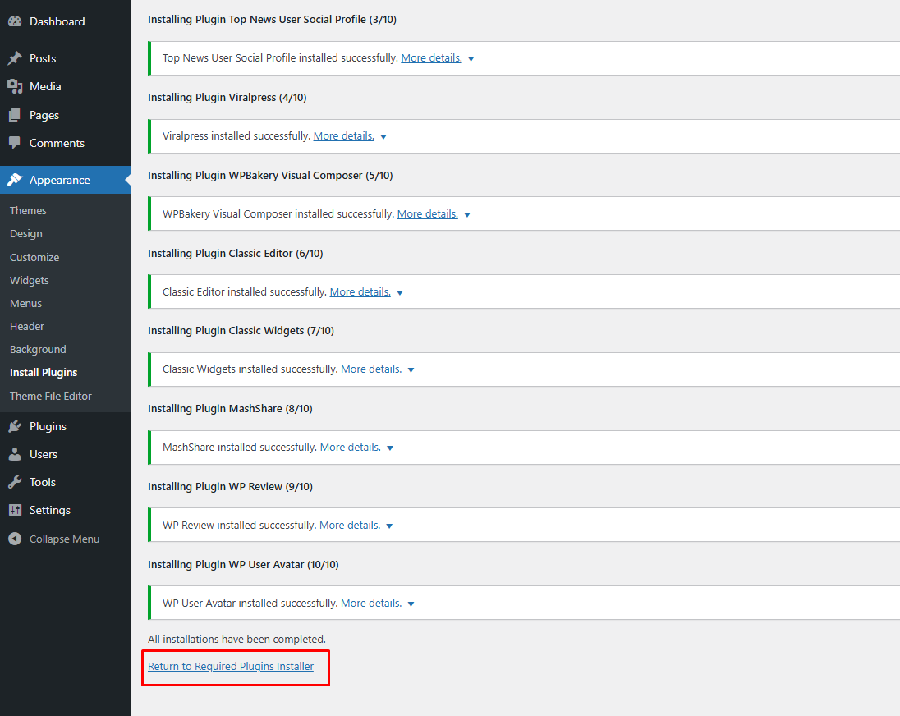Click More details link for WP Review
The image size is (900, 716).
[x=350, y=526]
